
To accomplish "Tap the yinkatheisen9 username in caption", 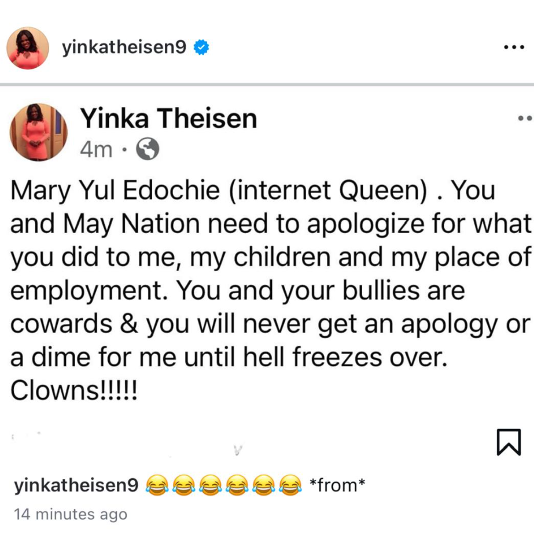I will (x=76, y=485).
